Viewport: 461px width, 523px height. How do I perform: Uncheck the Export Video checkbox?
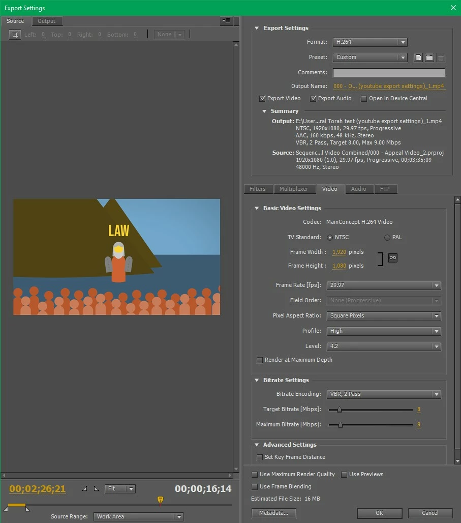click(x=262, y=98)
